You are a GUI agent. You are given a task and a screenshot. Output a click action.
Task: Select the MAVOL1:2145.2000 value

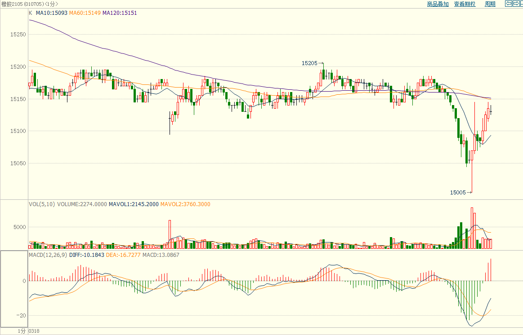pos(134,204)
